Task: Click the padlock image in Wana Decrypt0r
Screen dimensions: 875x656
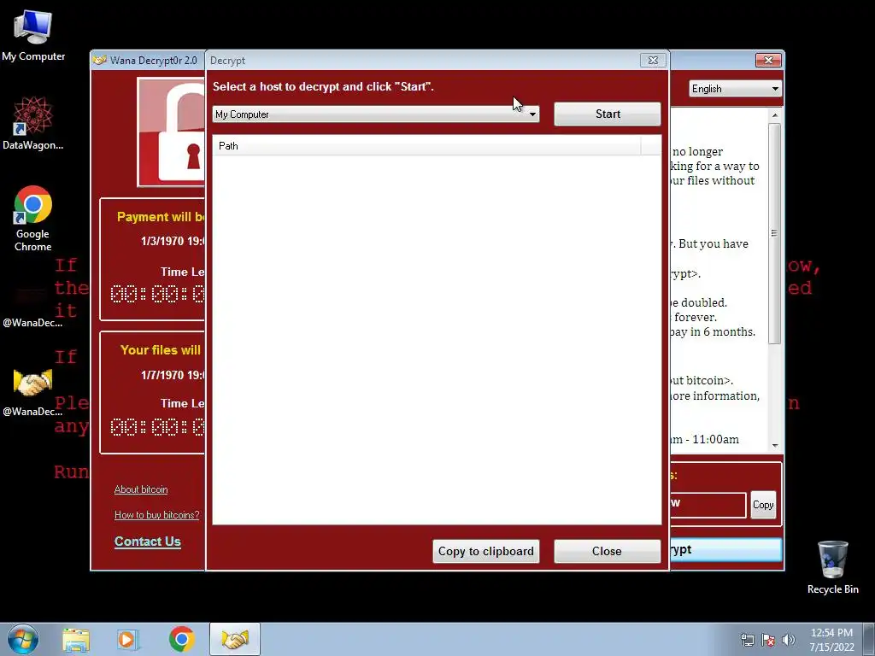Action: tap(171, 132)
